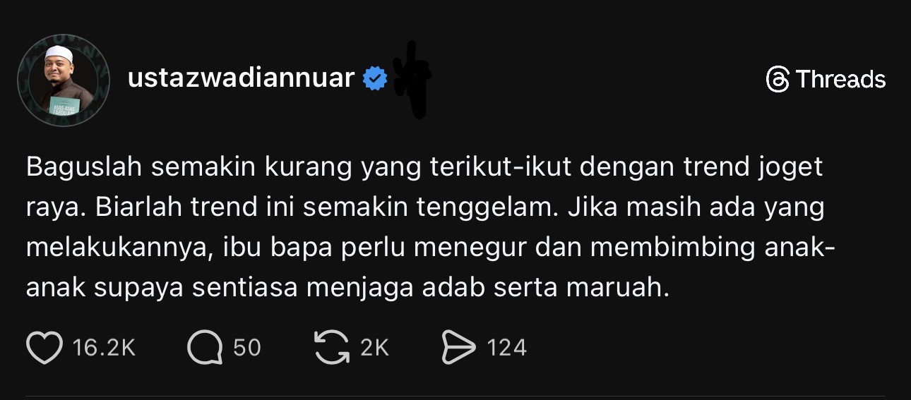This screenshot has width=911, height=400.
Task: View the 50 replies count
Action: (x=247, y=347)
